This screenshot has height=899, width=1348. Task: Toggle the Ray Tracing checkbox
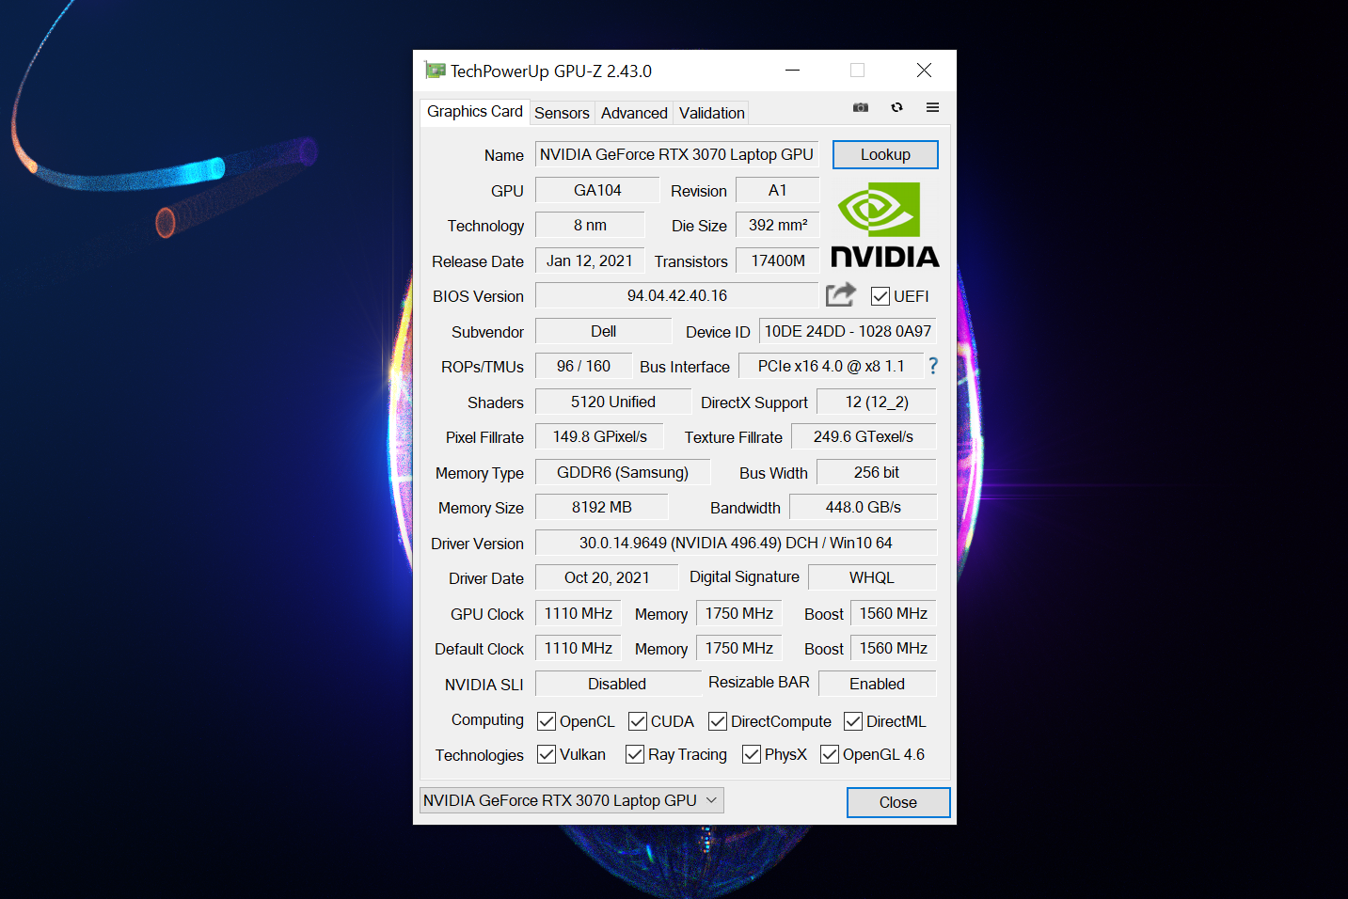(635, 754)
